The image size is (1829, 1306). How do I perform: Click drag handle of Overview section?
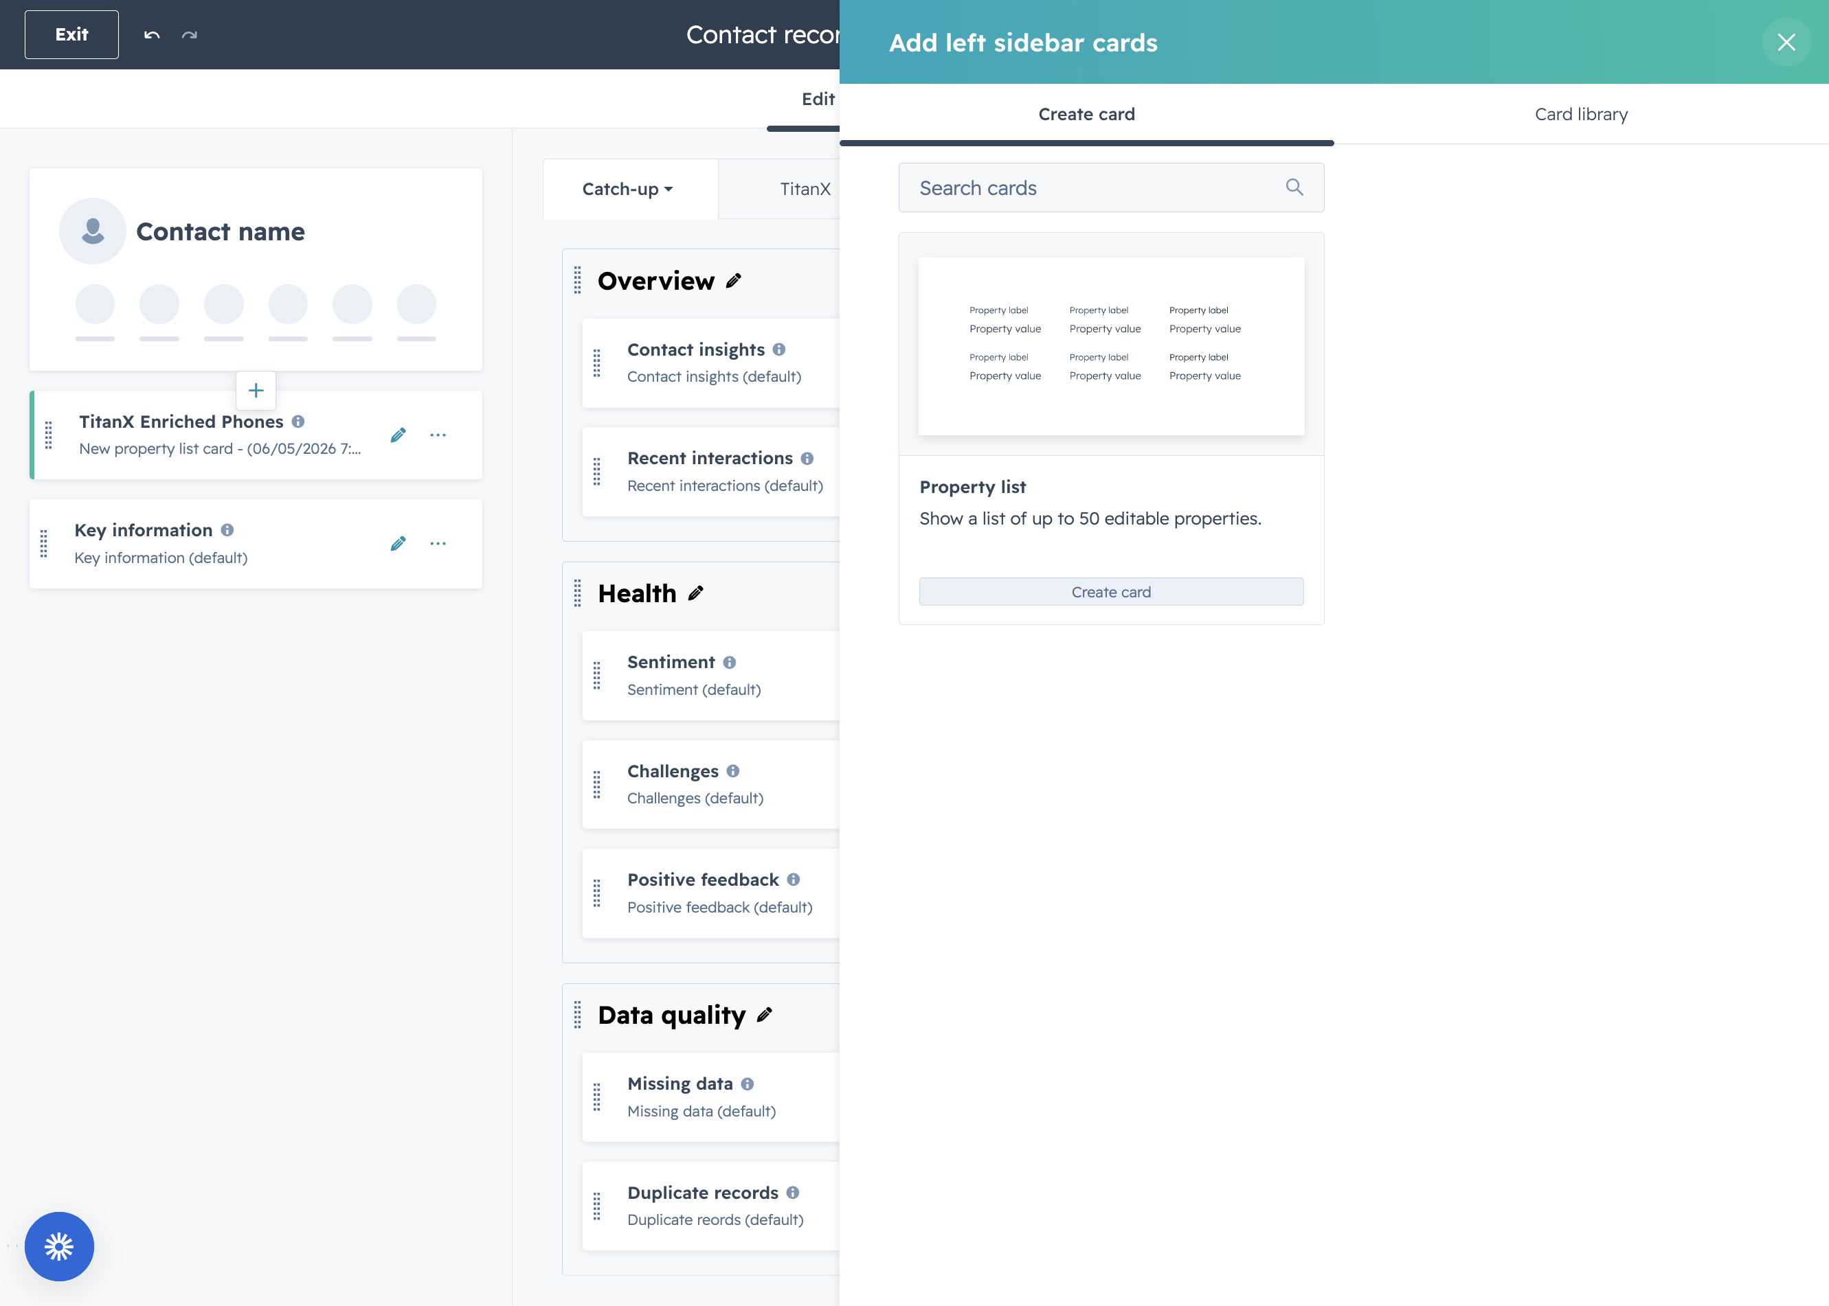coord(578,281)
